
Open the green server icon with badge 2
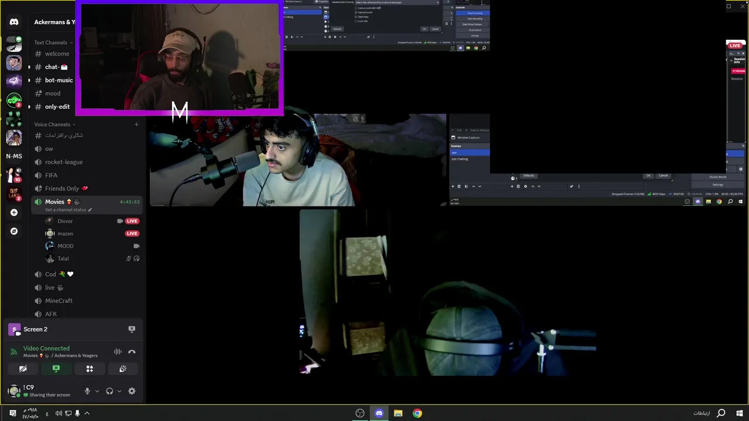(x=14, y=100)
